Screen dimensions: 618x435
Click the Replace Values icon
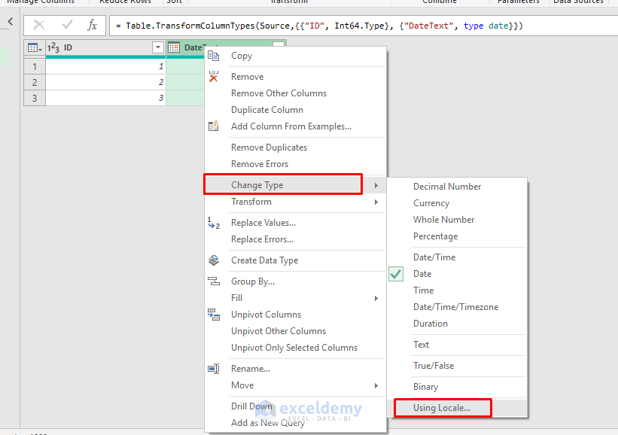pos(213,223)
